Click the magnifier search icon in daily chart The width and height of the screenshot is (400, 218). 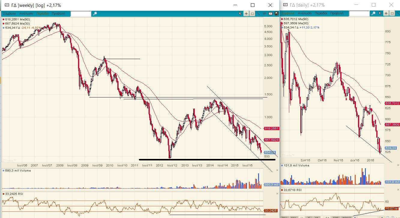[374, 13]
